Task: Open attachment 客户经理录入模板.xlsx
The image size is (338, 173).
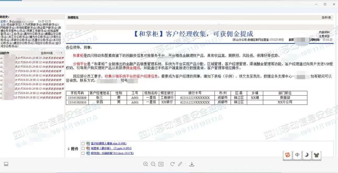Action: 109,143
